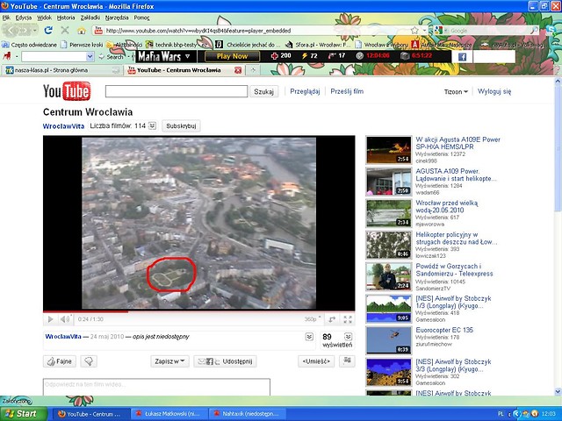Open the new tab plus button
Image resolution: width=562 pixels, height=421 pixels.
[253, 70]
